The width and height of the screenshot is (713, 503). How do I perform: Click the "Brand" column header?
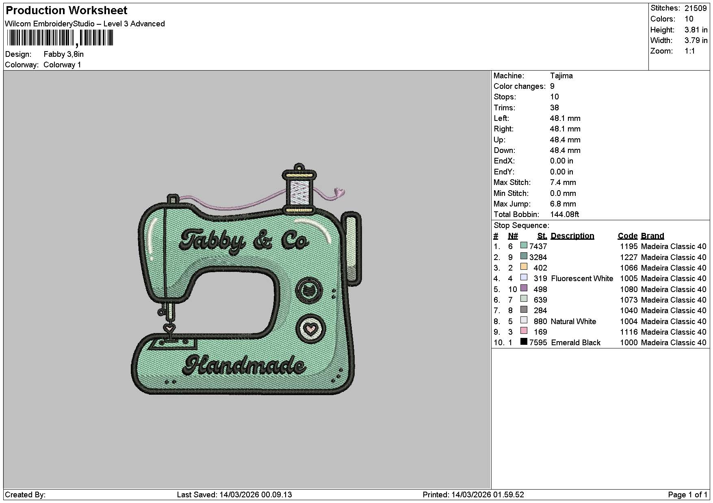click(x=652, y=236)
